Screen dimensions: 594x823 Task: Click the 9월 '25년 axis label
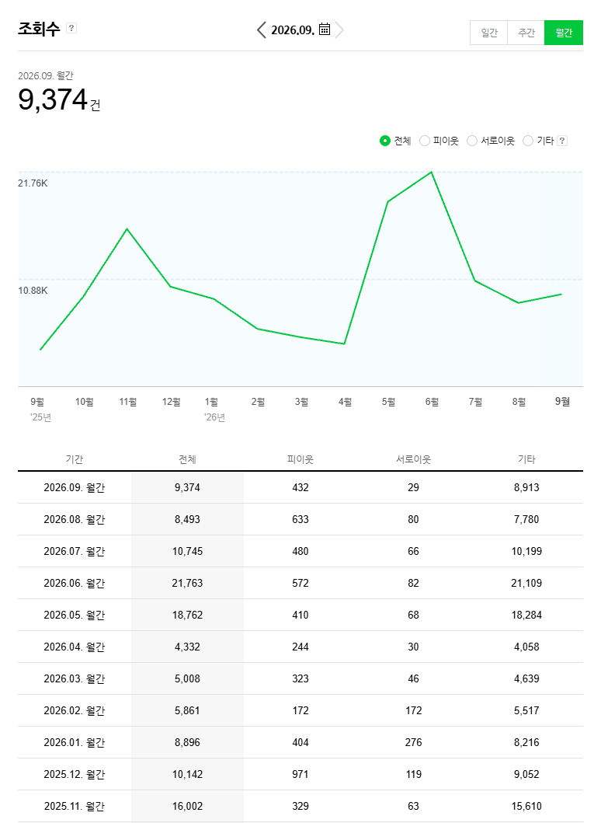pos(40,410)
